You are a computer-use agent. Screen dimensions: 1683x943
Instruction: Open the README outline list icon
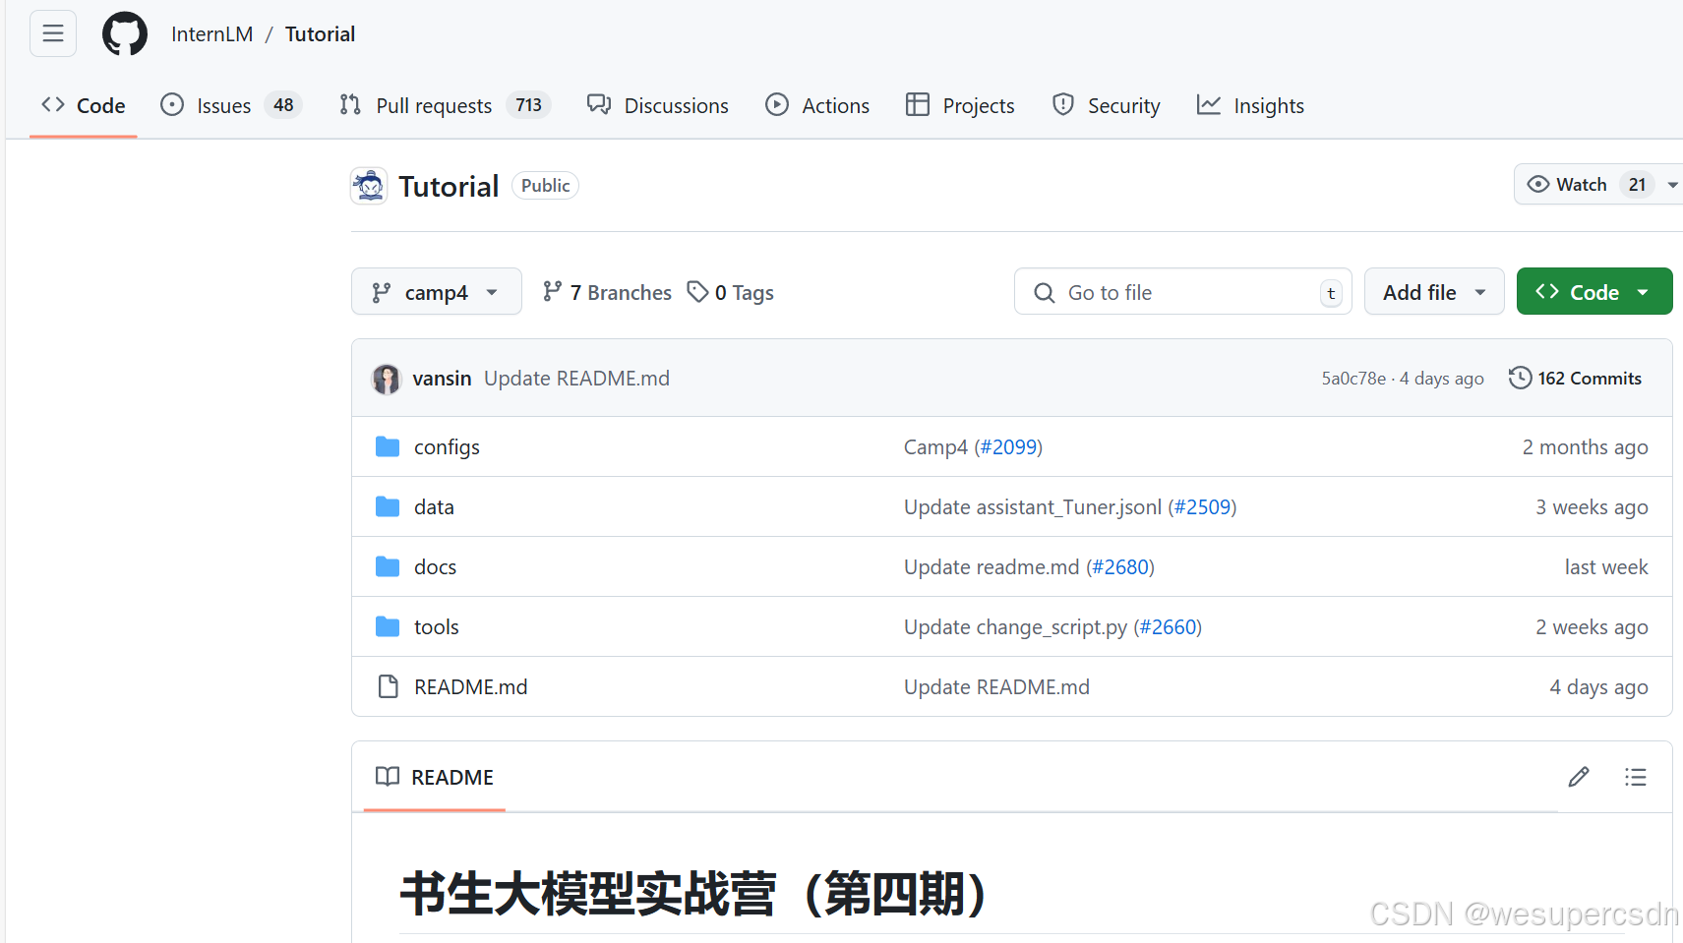(1636, 777)
